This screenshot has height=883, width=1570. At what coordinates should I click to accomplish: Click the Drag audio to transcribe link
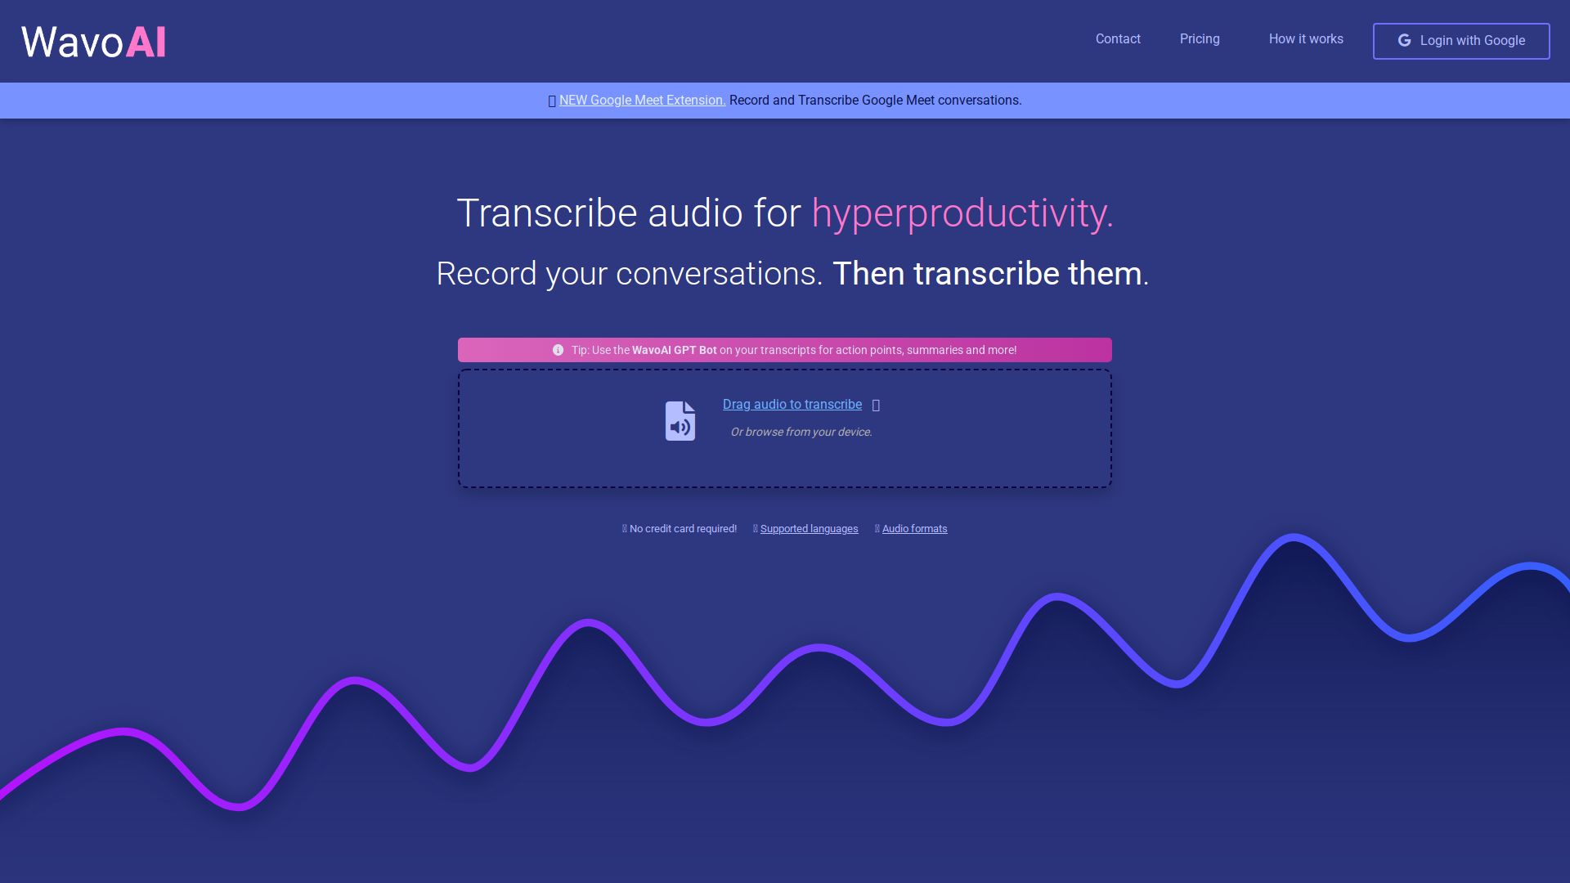coord(792,405)
